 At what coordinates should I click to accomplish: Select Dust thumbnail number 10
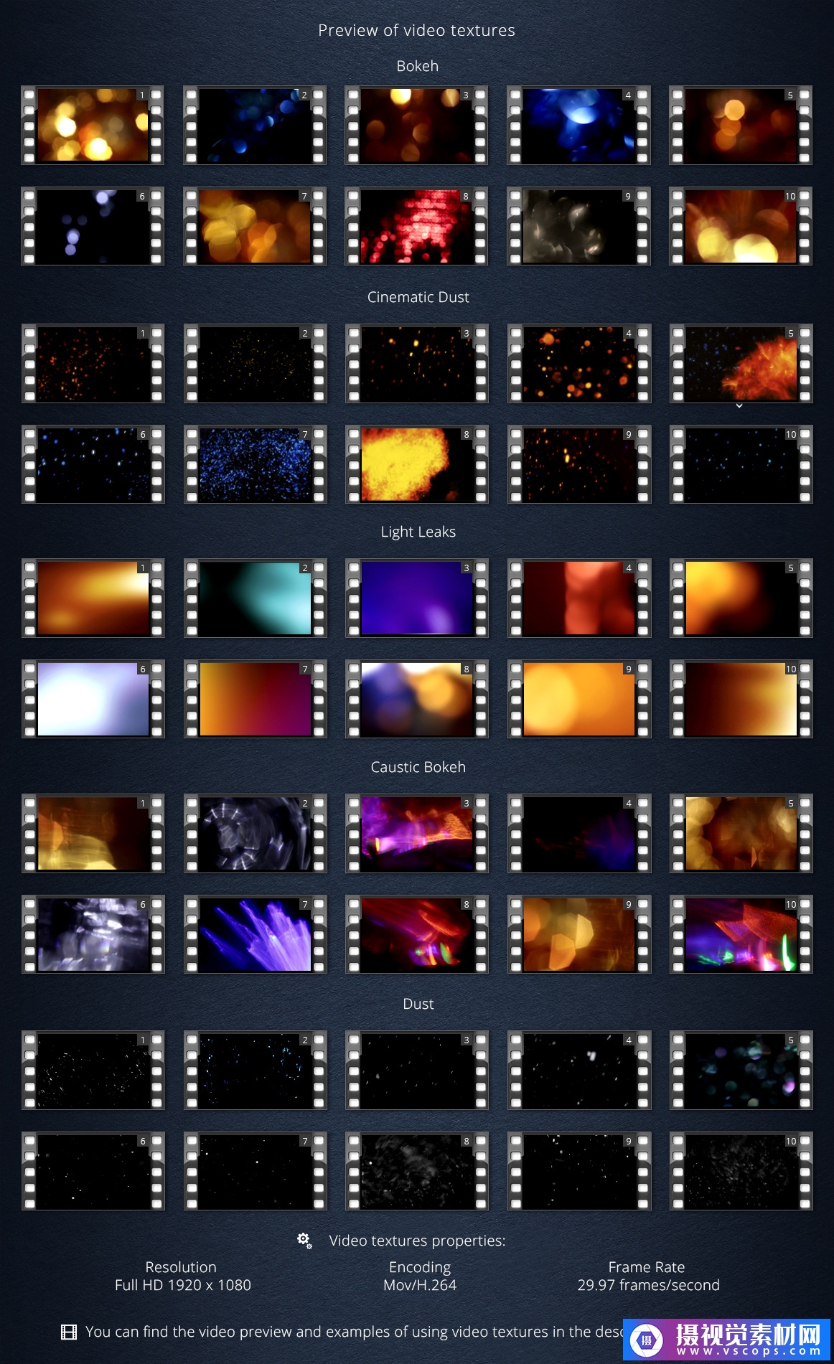tap(741, 1171)
